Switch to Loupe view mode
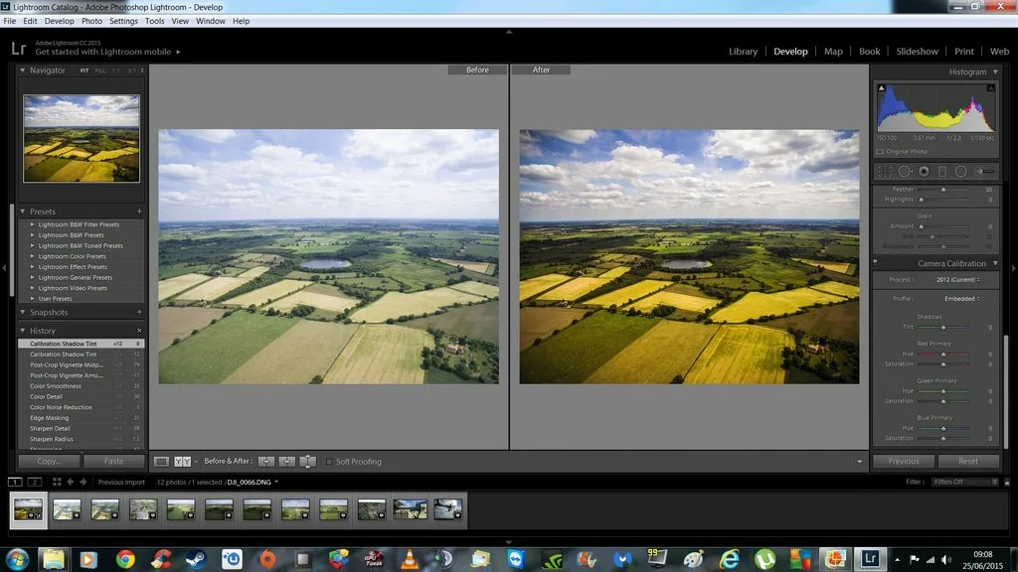Screen dimensions: 1018x572 coord(161,461)
